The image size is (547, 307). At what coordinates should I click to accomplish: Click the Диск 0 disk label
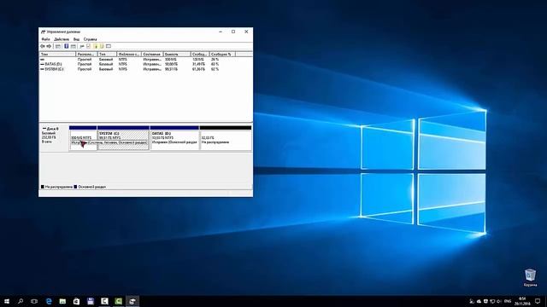coord(52,129)
